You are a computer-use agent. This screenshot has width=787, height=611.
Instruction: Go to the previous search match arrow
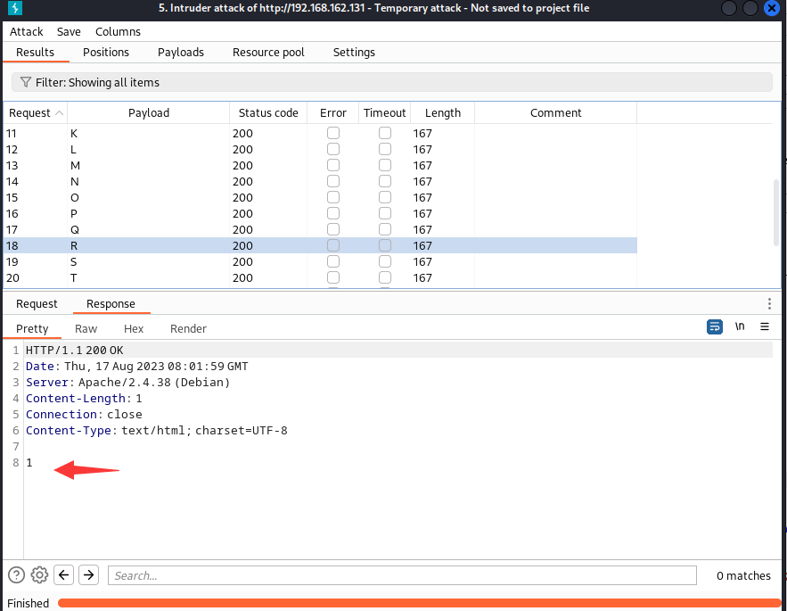(63, 575)
